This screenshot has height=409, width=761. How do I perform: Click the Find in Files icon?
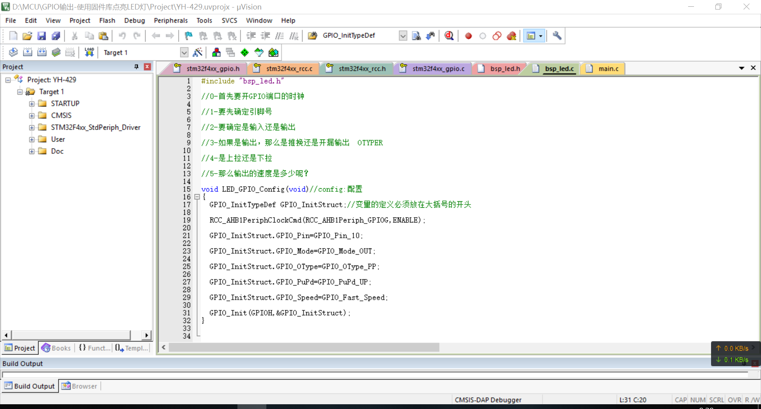[416, 36]
